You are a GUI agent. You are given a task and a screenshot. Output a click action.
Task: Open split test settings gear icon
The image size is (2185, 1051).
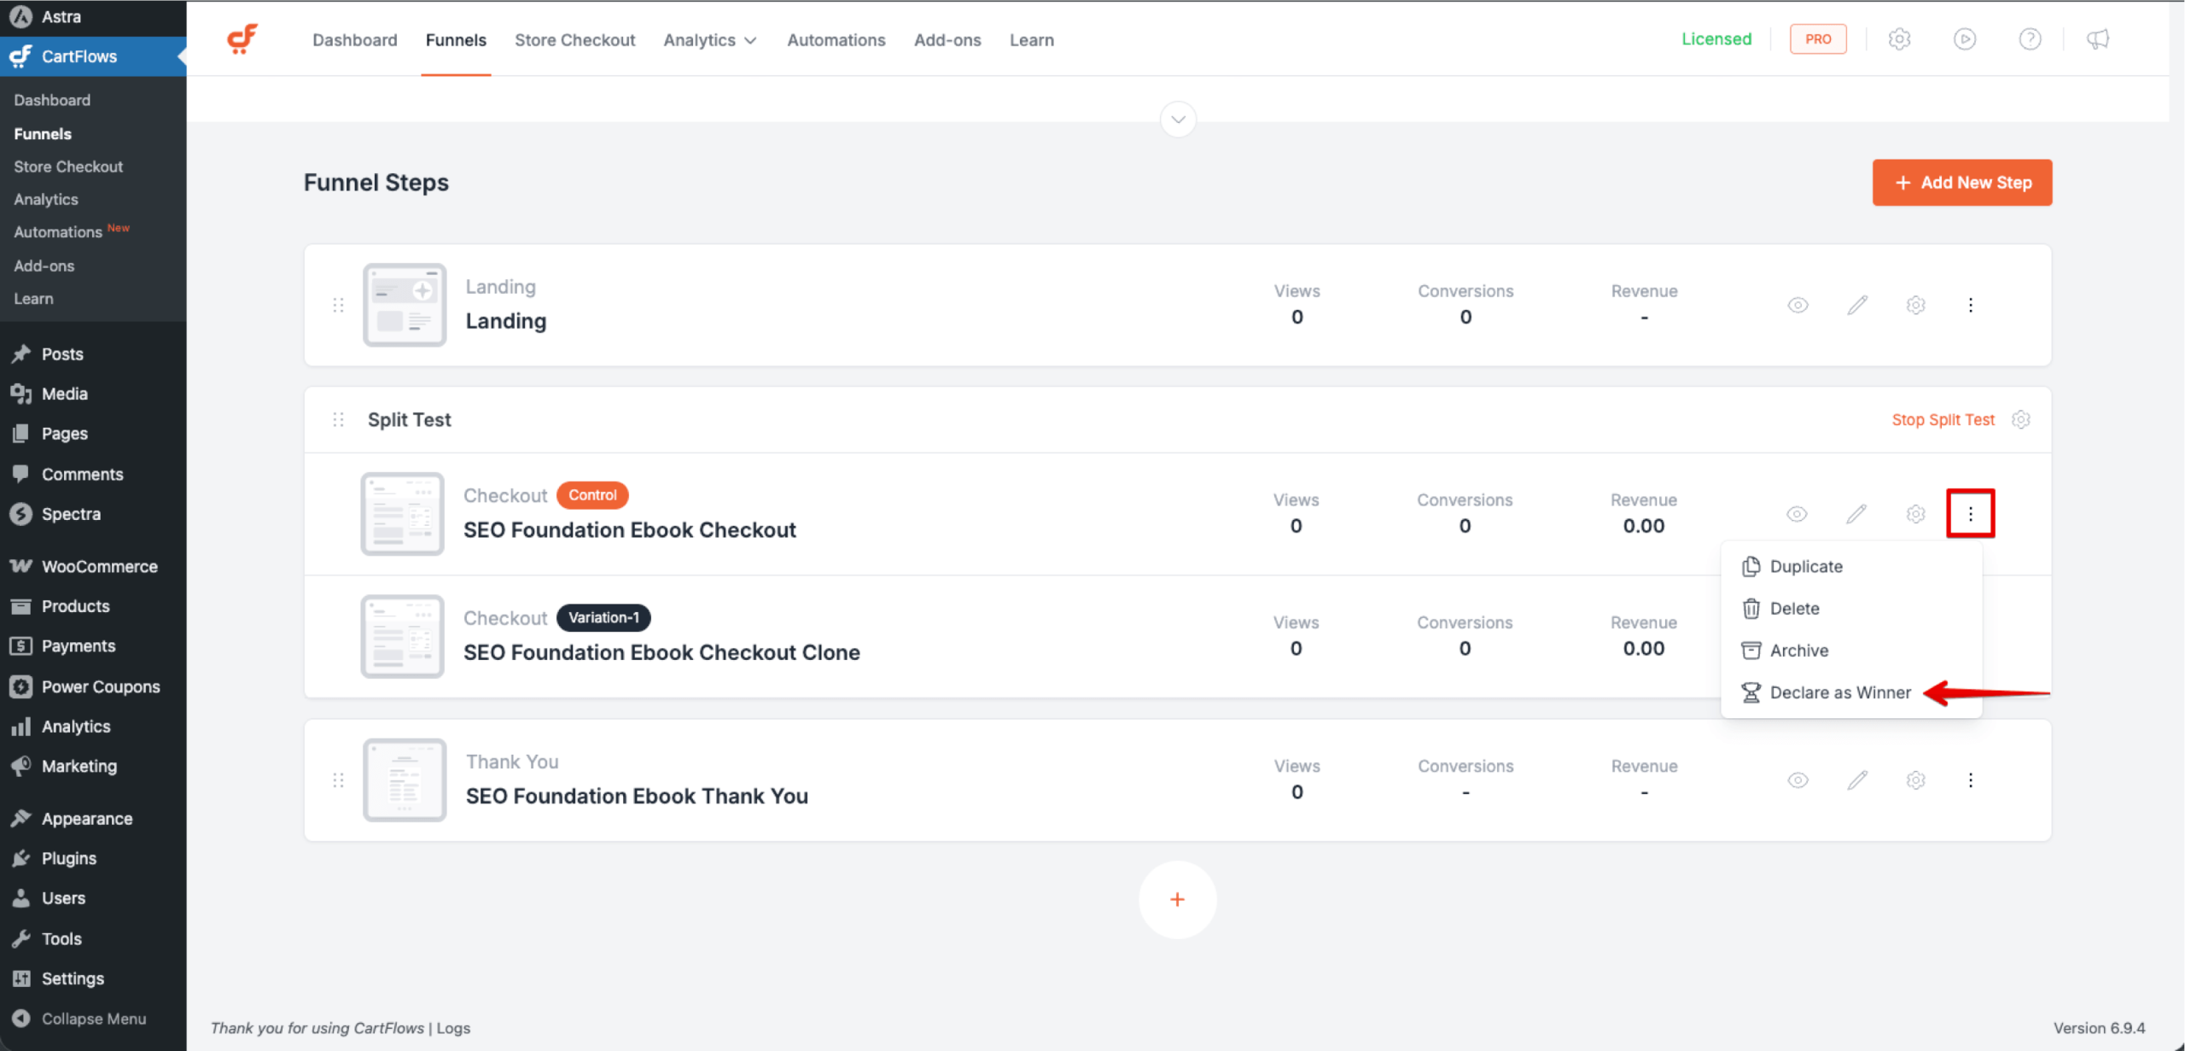tap(2021, 419)
